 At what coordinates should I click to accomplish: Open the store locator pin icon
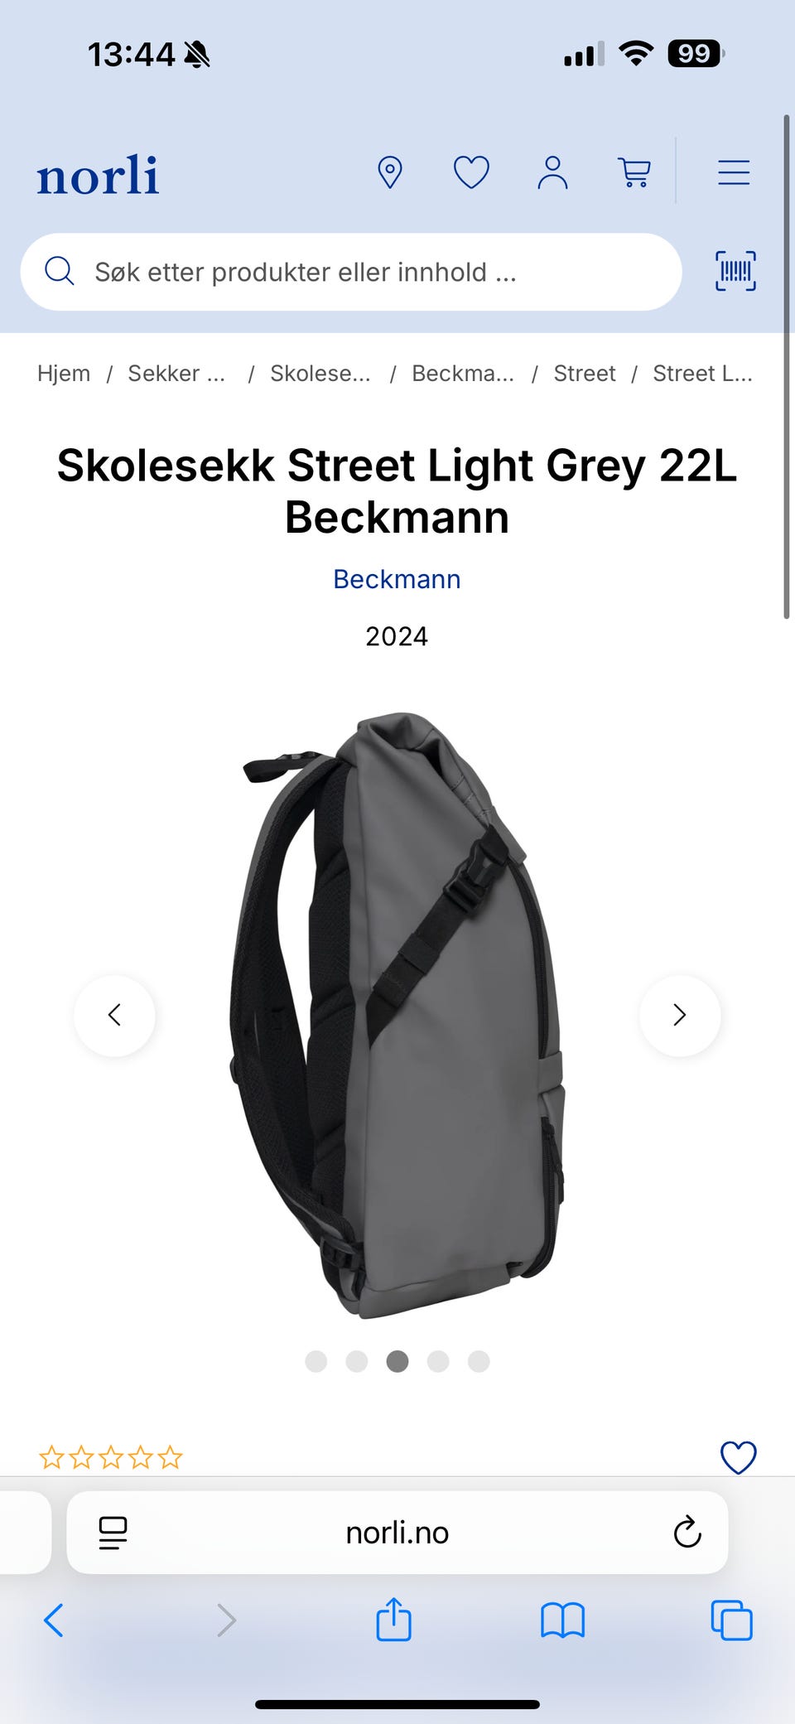389,172
